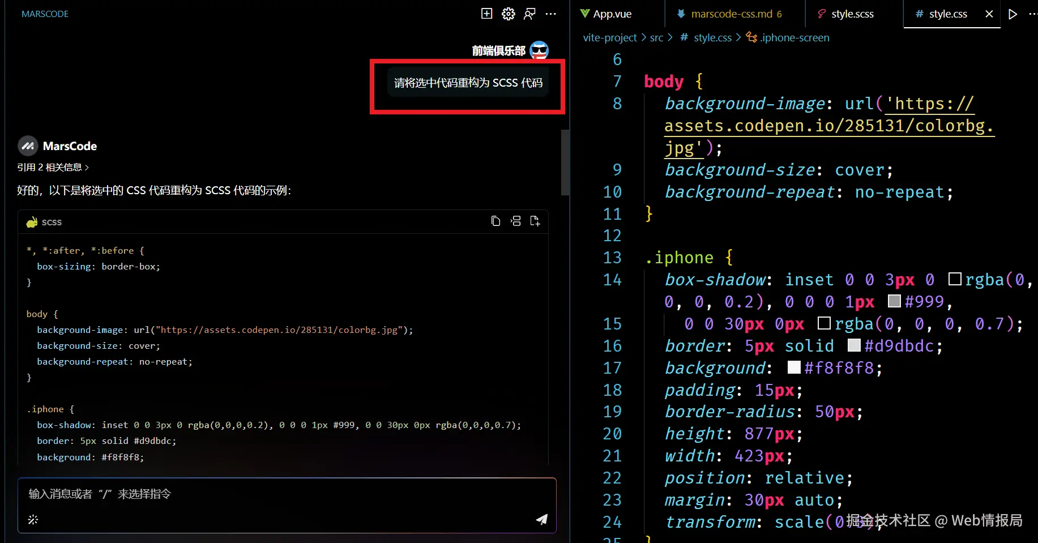
Task: Click the feedback person icon in MarsCode header
Action: [x=529, y=14]
